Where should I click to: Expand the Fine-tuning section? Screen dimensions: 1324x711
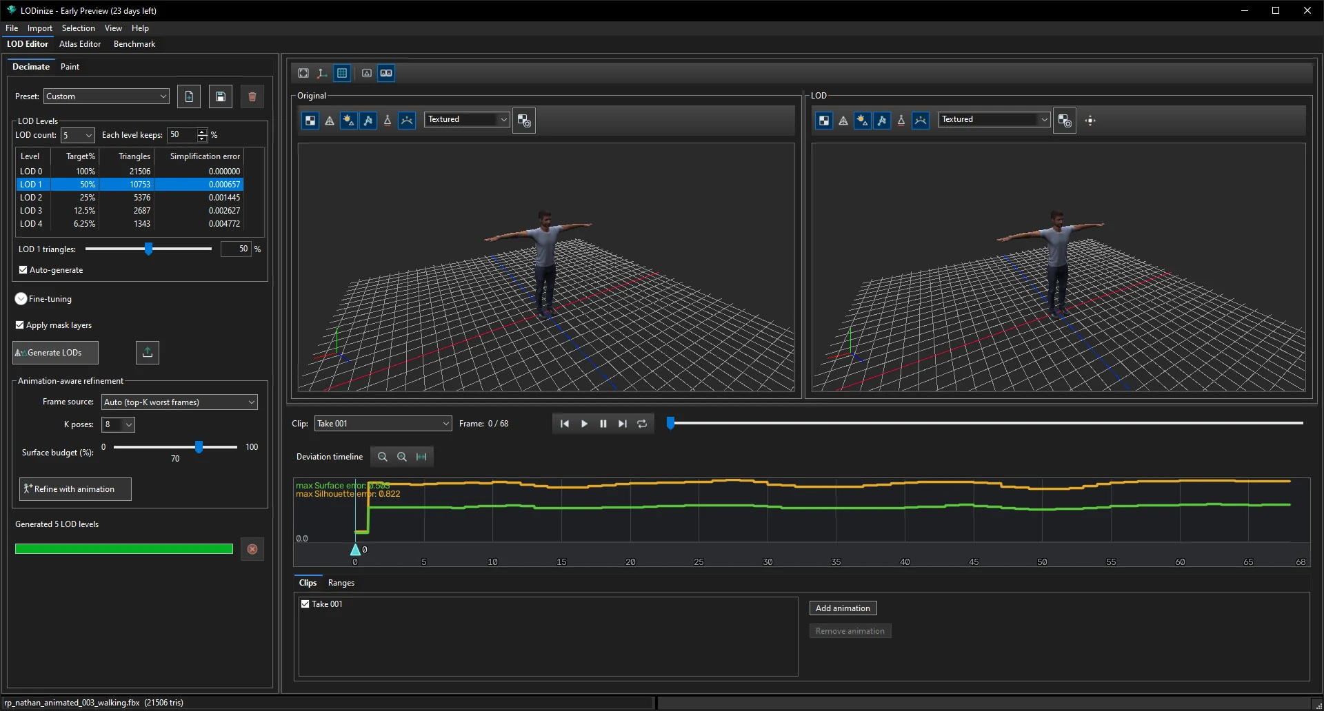click(21, 299)
